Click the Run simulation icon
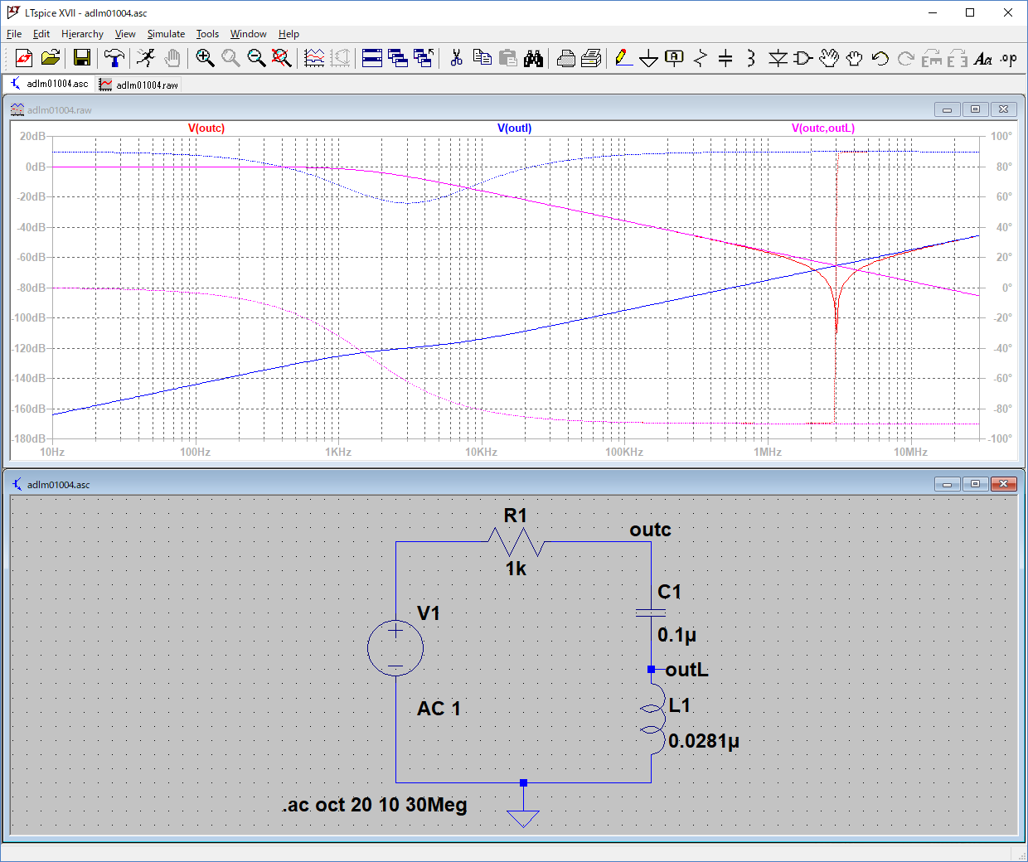 tap(146, 58)
